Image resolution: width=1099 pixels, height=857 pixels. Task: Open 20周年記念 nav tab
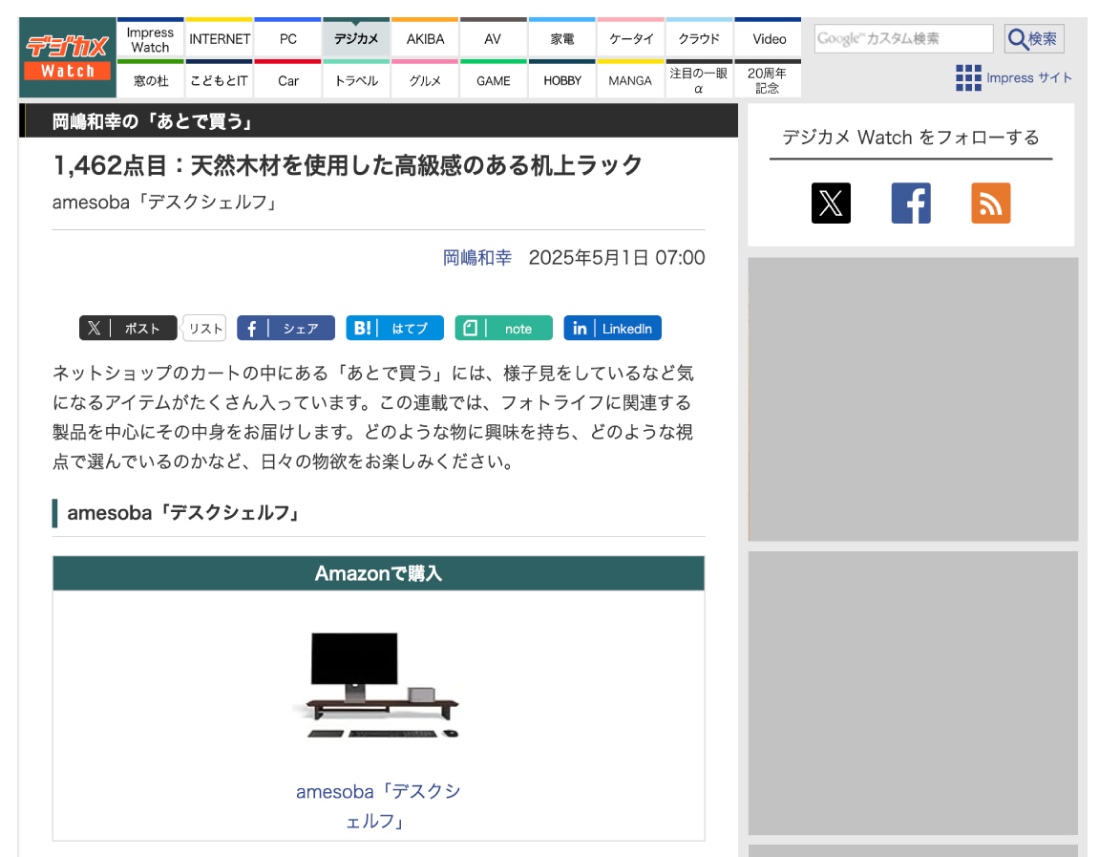click(768, 80)
